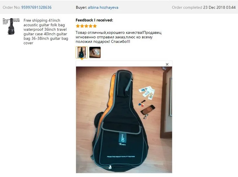Show the second feedback photo thumbnail
Viewport: 238px width, 177px height.
tap(95, 52)
